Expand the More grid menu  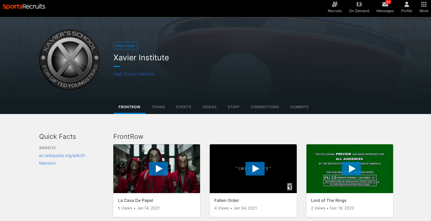click(424, 5)
